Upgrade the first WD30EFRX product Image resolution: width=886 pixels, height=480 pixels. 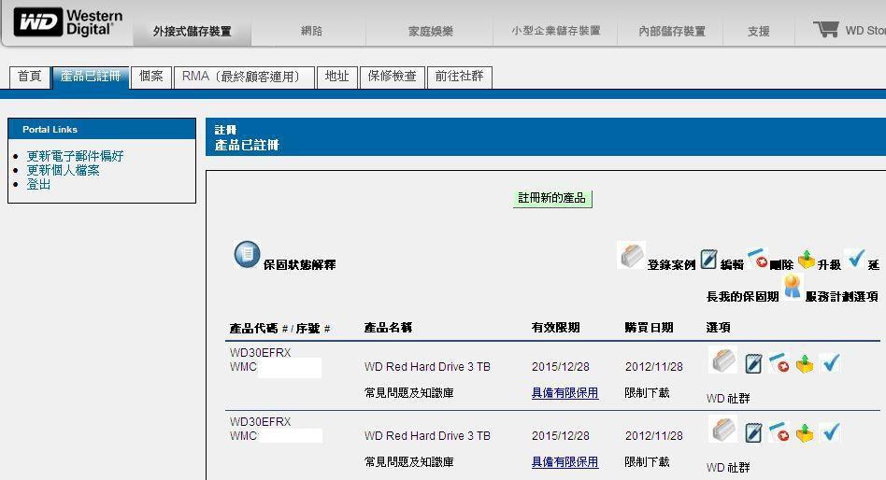click(805, 363)
